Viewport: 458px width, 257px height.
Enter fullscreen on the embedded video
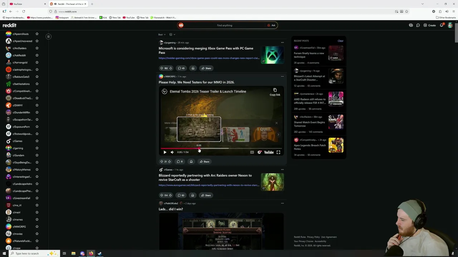click(x=278, y=152)
